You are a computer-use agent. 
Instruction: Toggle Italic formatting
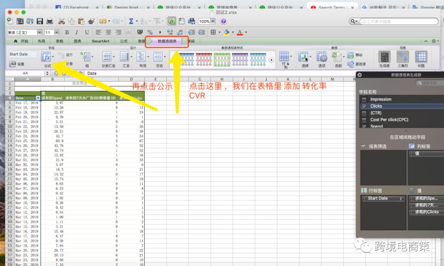pyautogui.click(x=76, y=32)
